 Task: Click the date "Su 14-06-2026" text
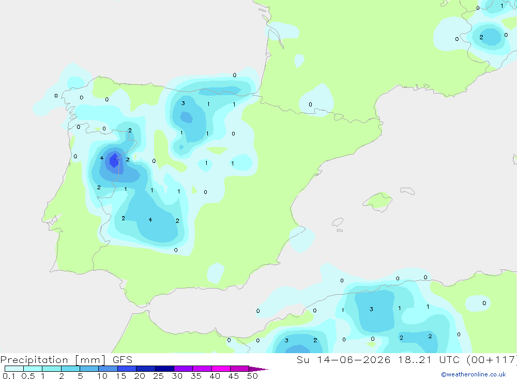[x=343, y=359]
